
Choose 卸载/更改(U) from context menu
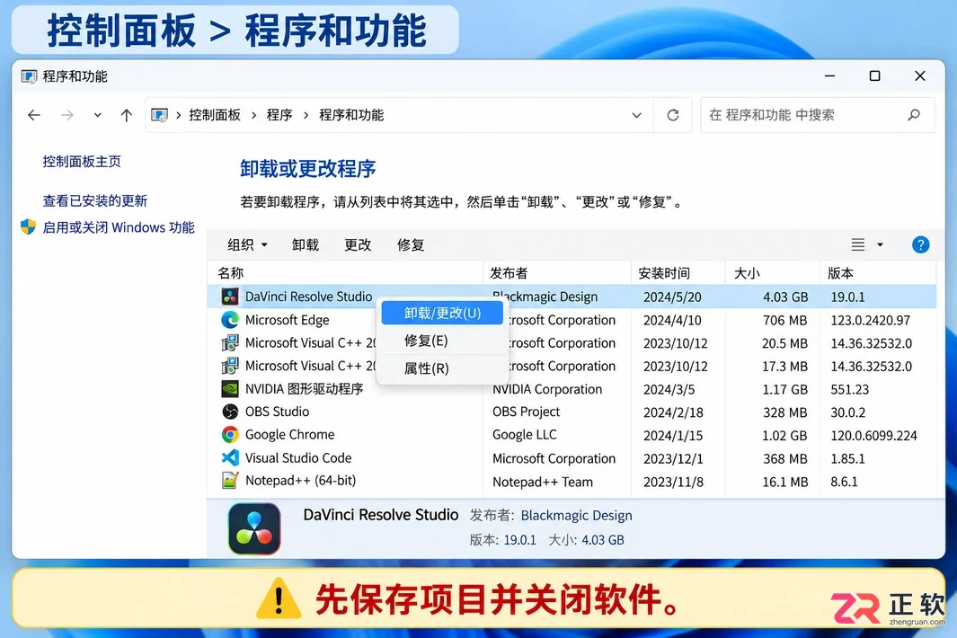point(442,314)
